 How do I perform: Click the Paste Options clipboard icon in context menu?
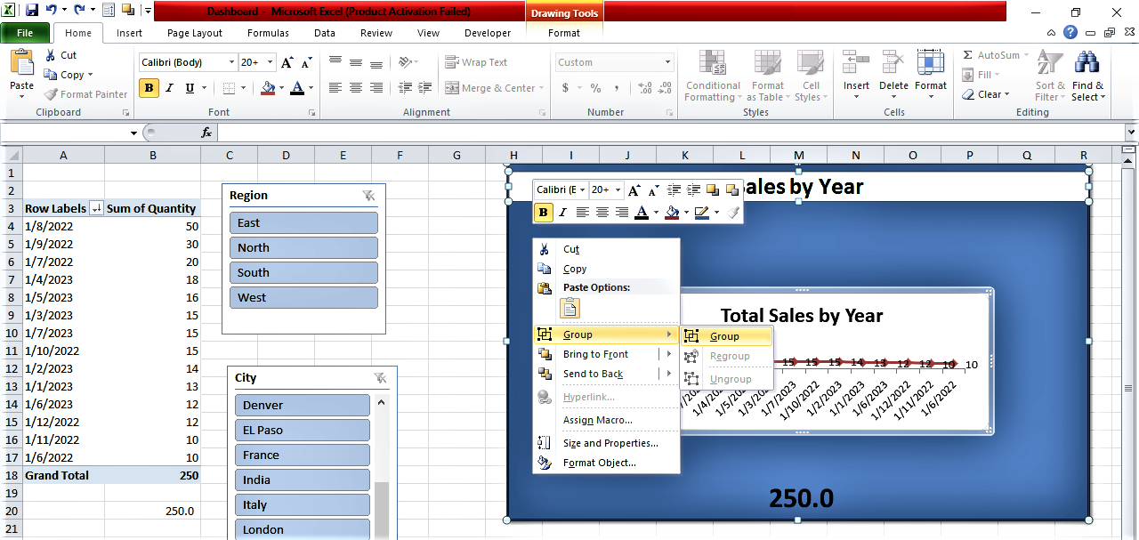569,308
